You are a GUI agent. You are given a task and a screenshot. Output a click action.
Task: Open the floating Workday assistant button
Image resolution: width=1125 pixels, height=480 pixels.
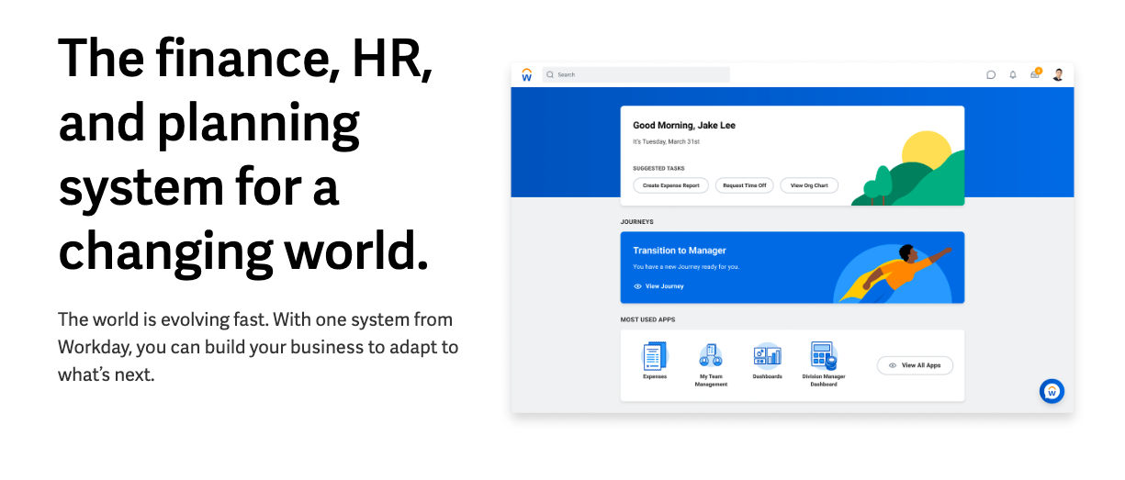[x=1052, y=391]
